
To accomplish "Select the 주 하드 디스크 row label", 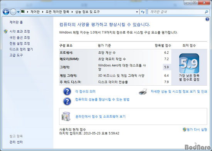I will point(70,82).
